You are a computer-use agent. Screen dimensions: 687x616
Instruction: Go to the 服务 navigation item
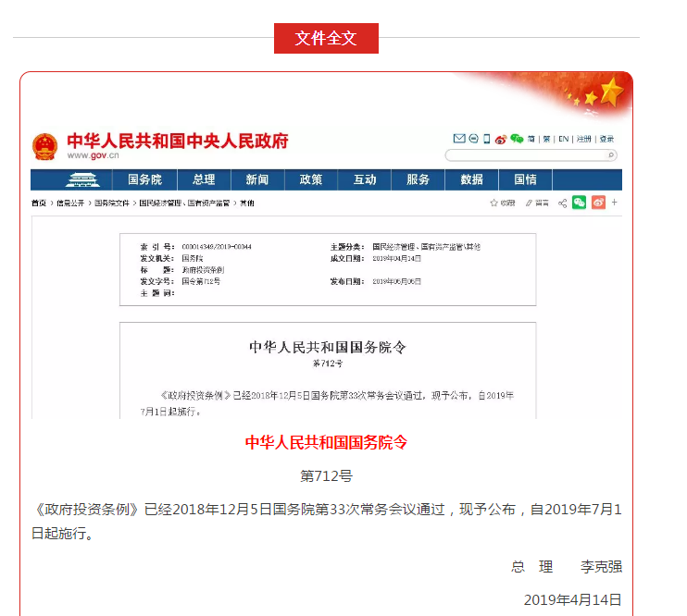tap(418, 179)
